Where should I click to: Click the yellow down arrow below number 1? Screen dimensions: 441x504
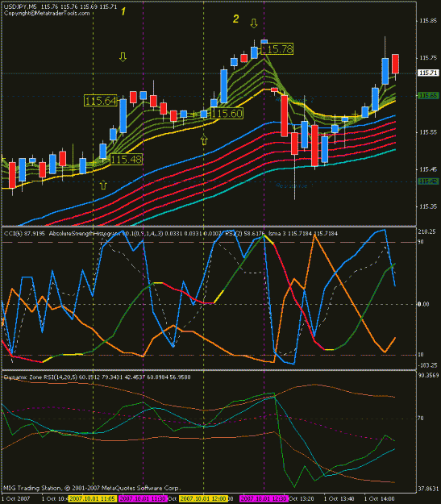click(123, 57)
